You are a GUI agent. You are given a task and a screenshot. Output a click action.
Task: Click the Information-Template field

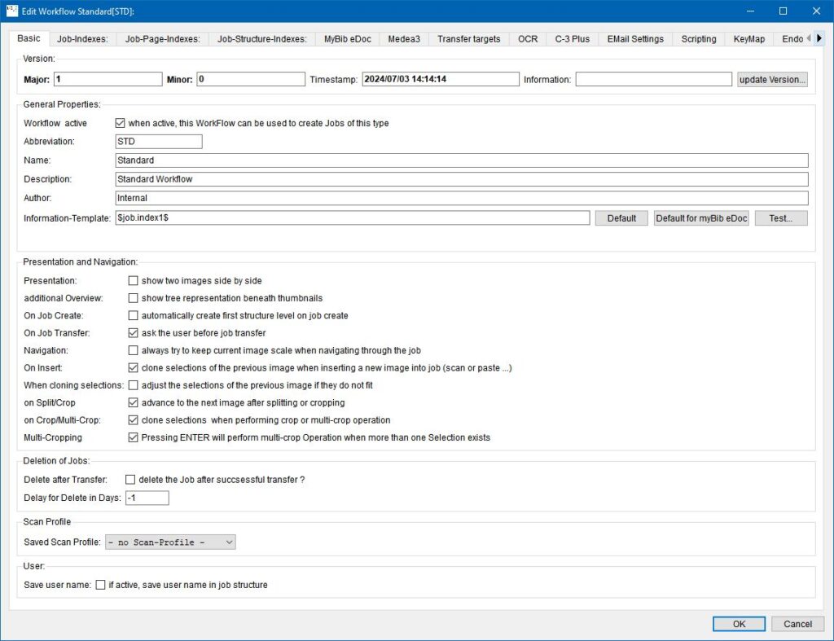pyautogui.click(x=353, y=217)
